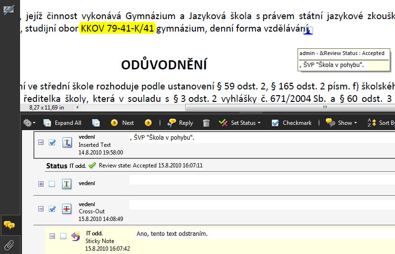The height and width of the screenshot is (254, 395).
Task: Open the Comments panel in the sidebar
Action: tap(9, 225)
